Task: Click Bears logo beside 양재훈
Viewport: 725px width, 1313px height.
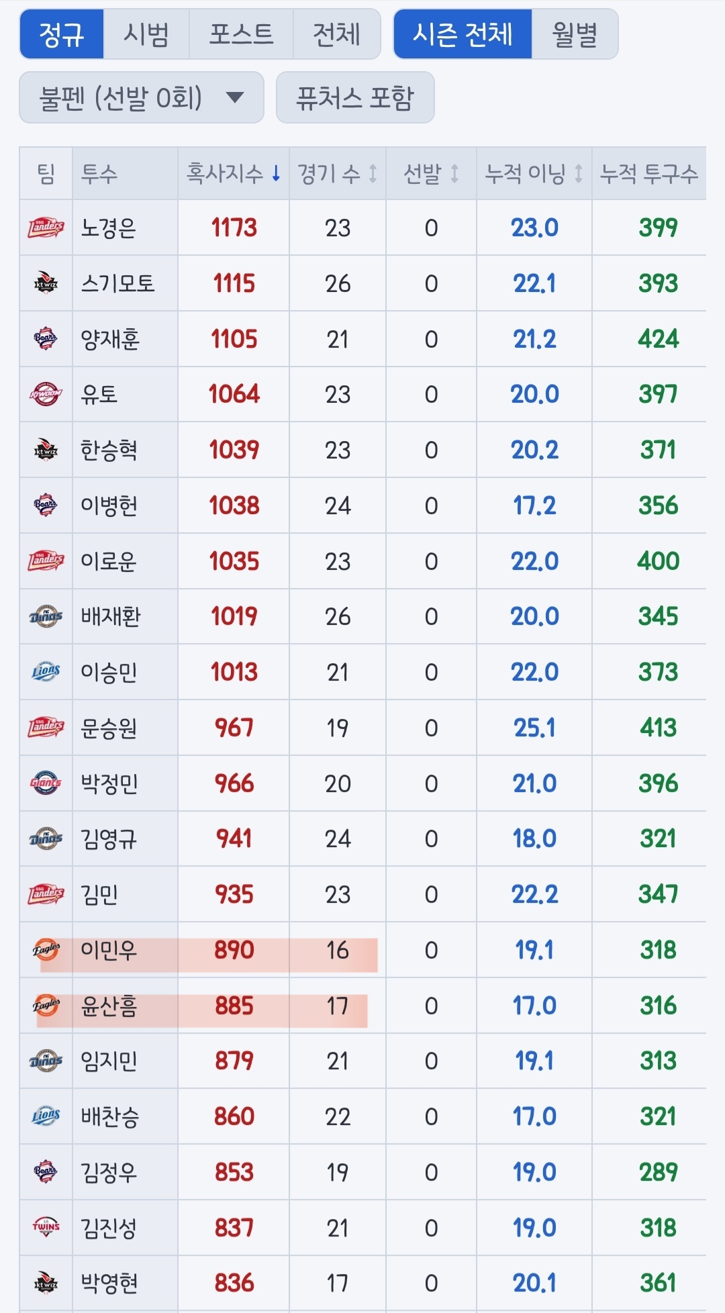Action: (x=46, y=339)
